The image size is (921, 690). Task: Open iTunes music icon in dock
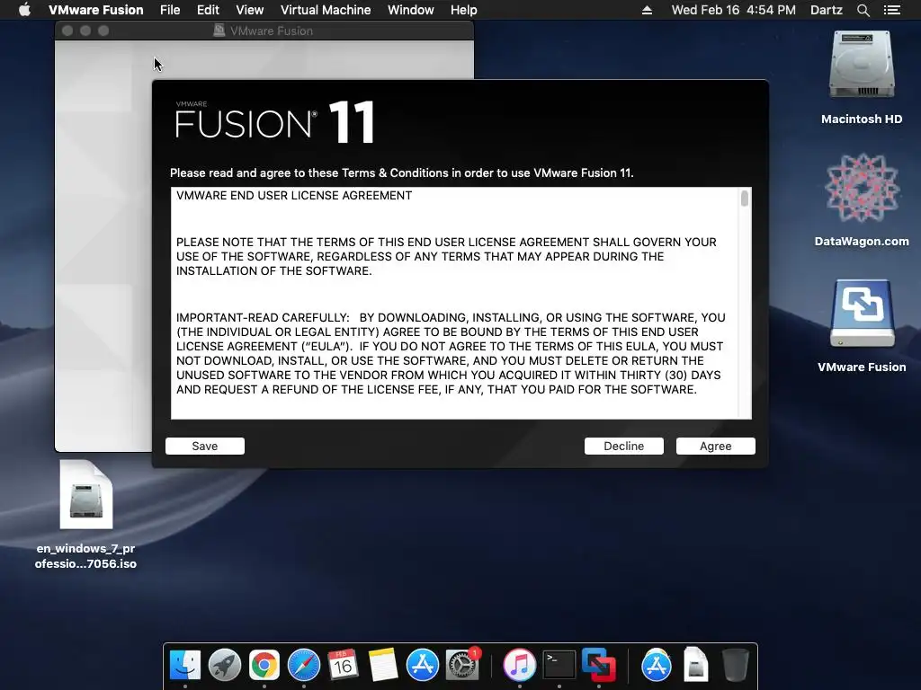coord(519,666)
